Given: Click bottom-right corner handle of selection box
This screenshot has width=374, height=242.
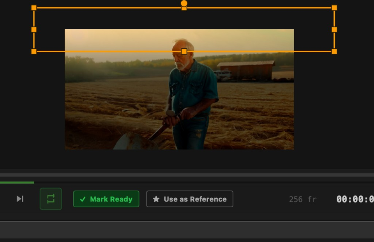Looking at the screenshot, I should click(334, 51).
